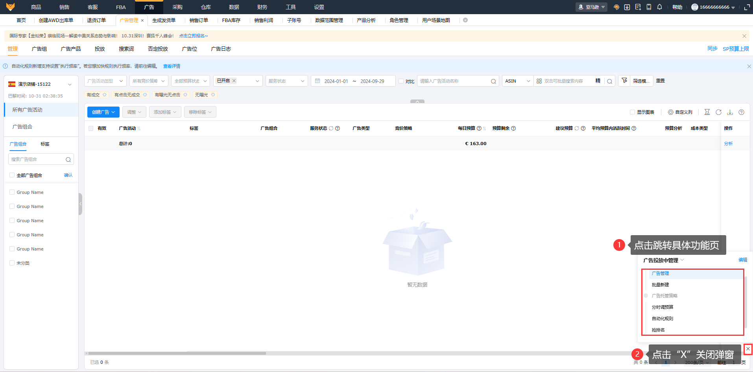Open the 亚马逊 platform dropdown
This screenshot has height=372, width=753.
pos(591,7)
